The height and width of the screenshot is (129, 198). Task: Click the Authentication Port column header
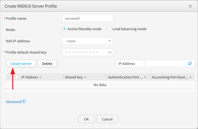click(126, 77)
